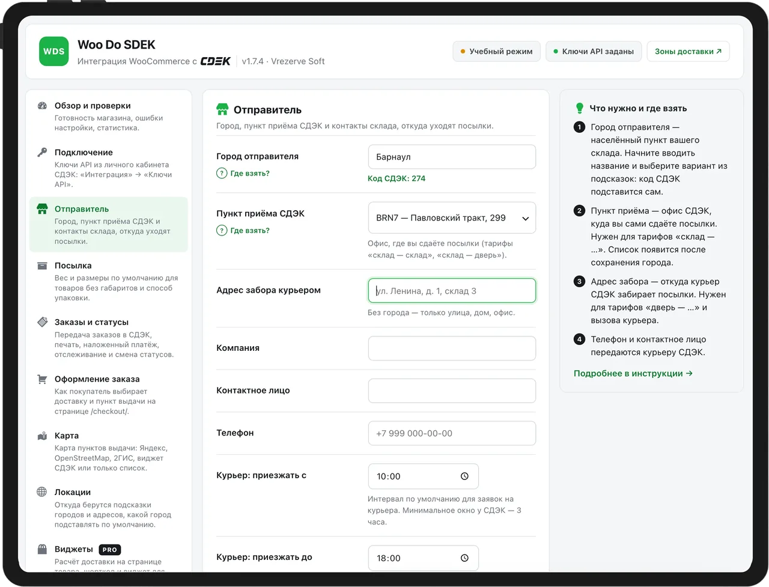
Task: Open the Пункт приёма СДЭК dropdown
Action: pos(452,218)
